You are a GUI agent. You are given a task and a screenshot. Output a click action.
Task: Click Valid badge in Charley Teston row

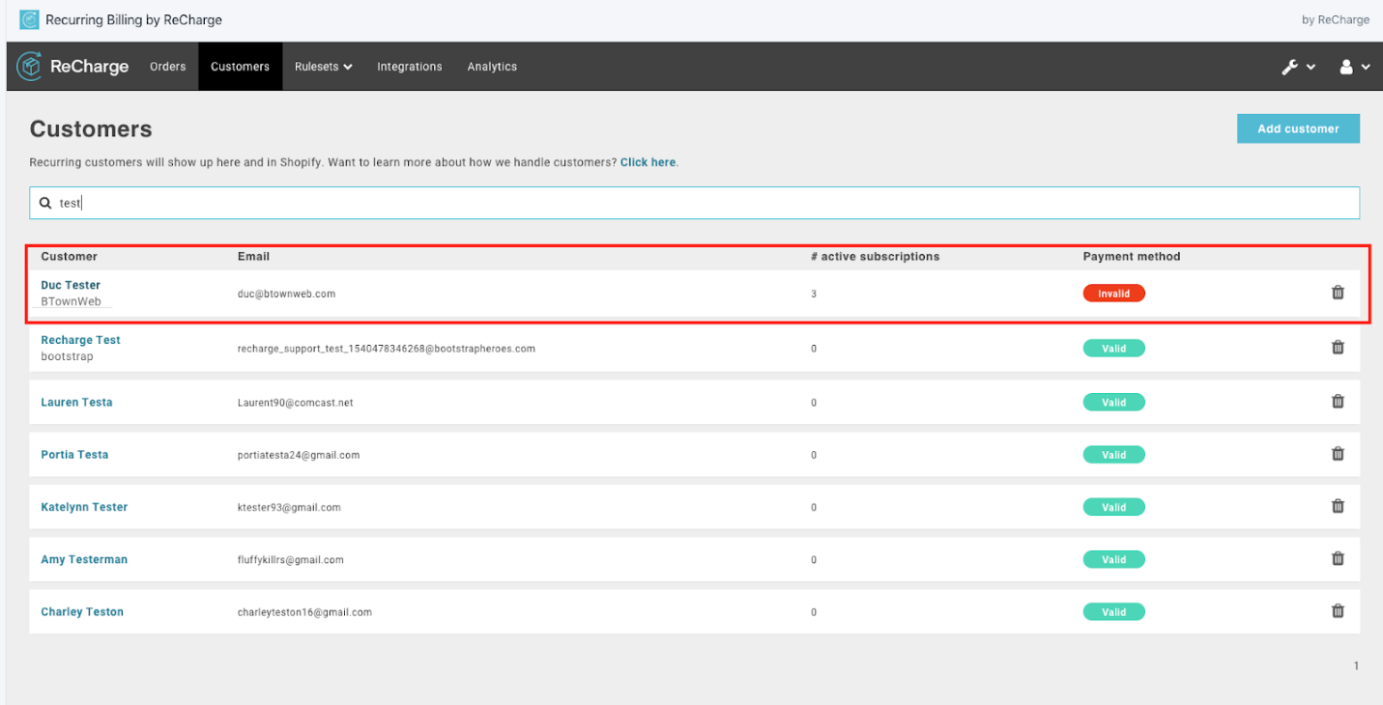pos(1113,611)
